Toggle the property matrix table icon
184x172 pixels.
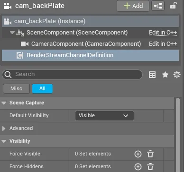click(152, 75)
